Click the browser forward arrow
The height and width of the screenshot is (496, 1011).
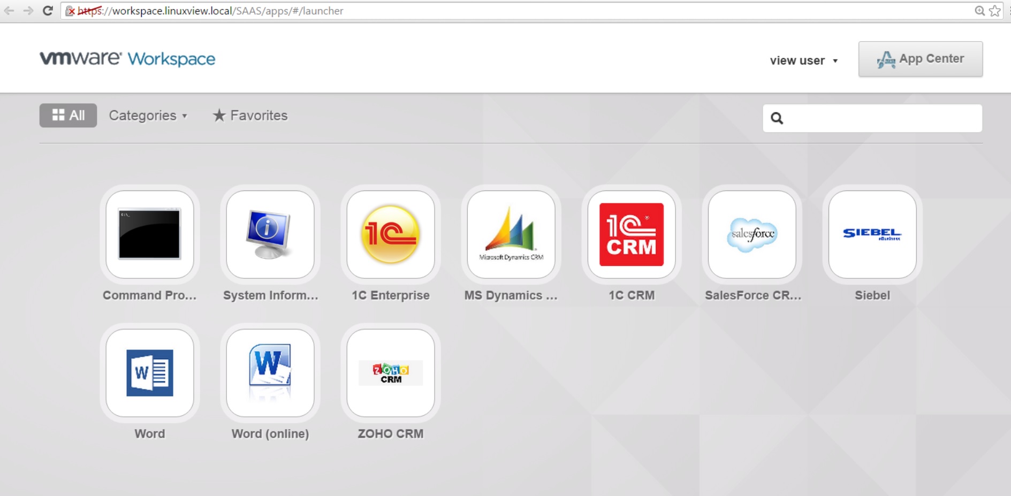[28, 11]
